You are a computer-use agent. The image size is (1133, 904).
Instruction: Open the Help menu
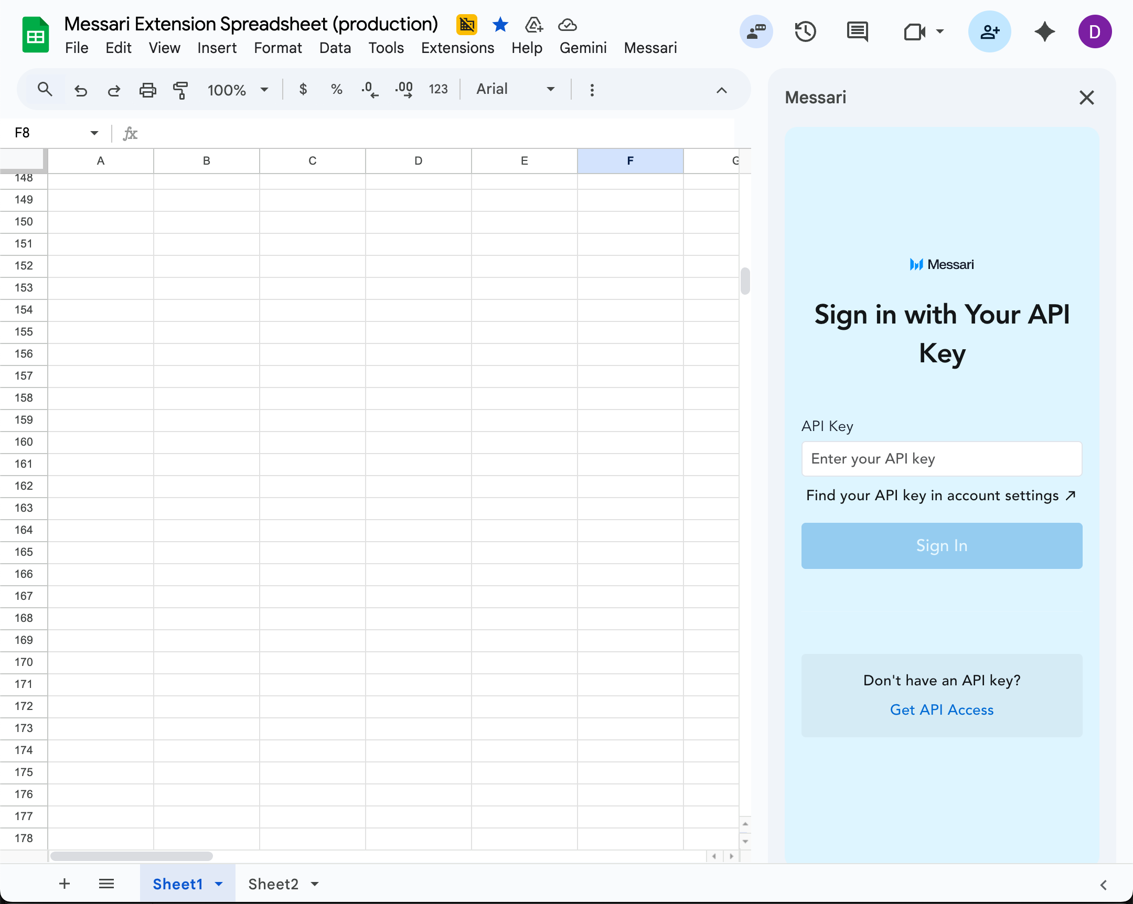click(x=527, y=48)
